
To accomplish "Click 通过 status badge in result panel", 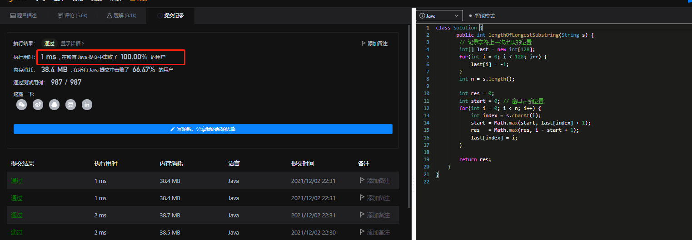I will (49, 43).
